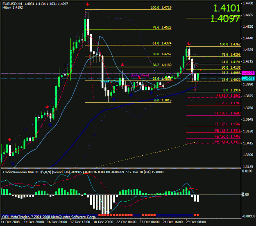
Task: Select the 1.3530 price axis value
Action: [248, 131]
